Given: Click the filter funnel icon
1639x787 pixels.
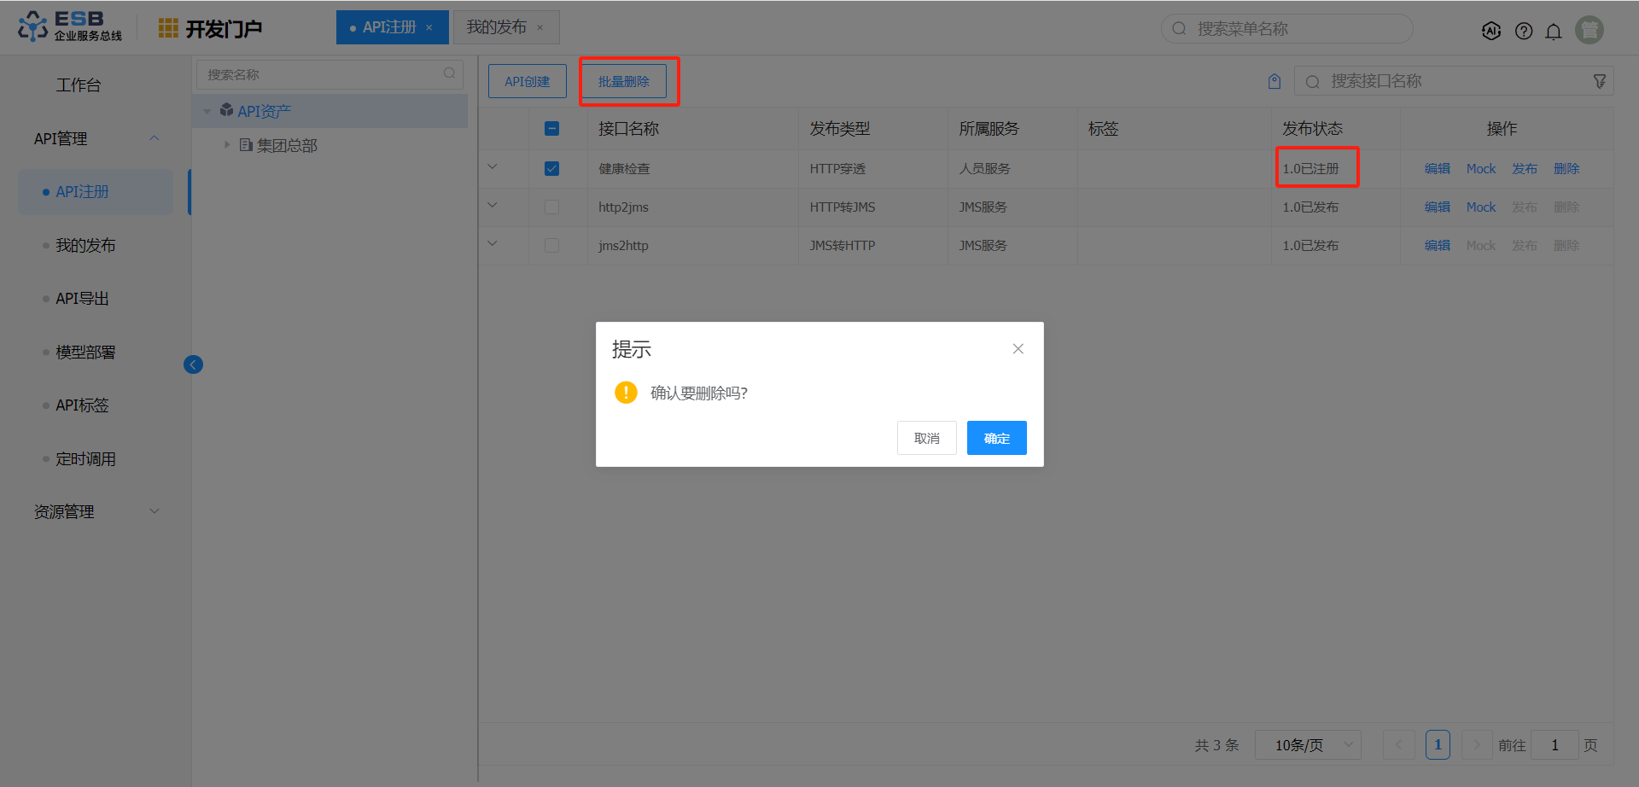Looking at the screenshot, I should coord(1600,81).
